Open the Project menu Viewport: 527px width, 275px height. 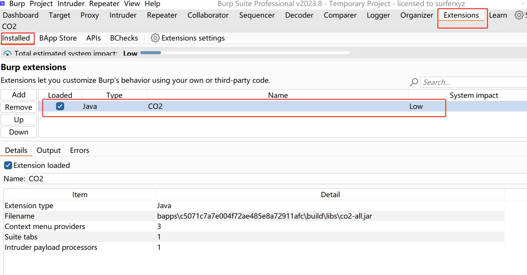pyautogui.click(x=41, y=4)
